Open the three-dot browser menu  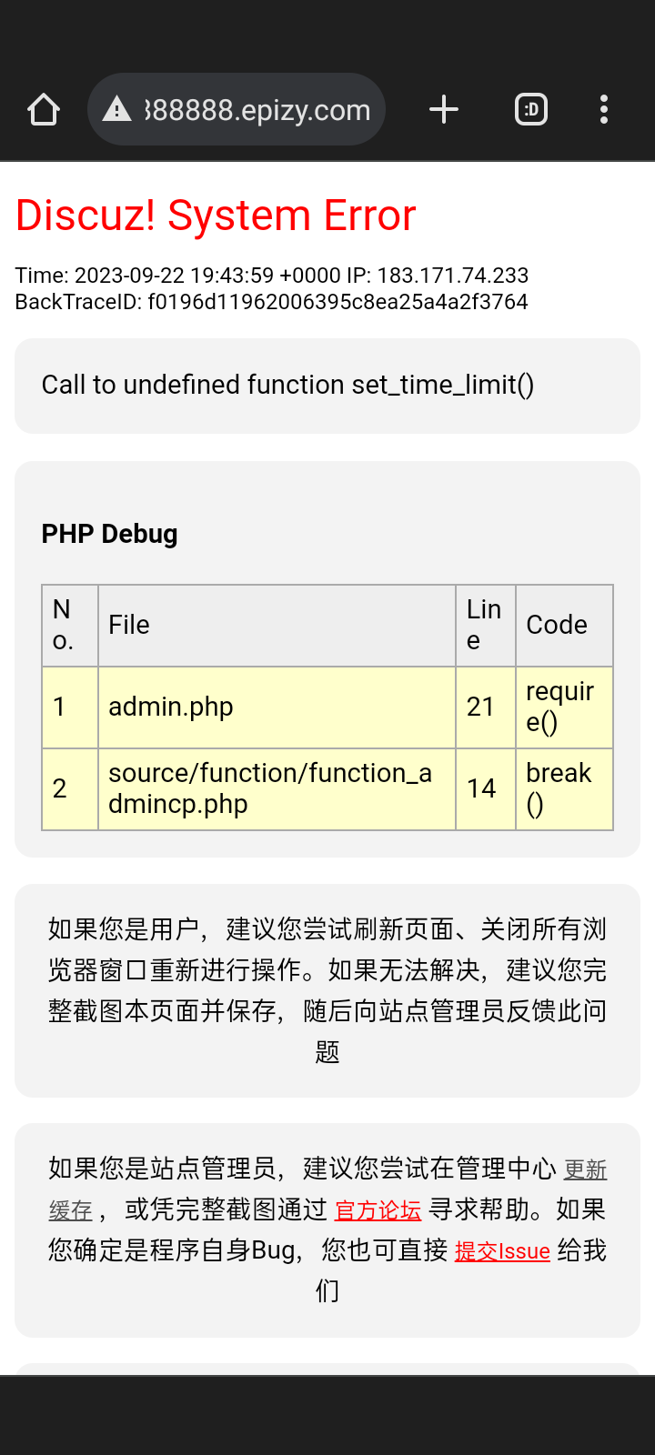coord(604,110)
